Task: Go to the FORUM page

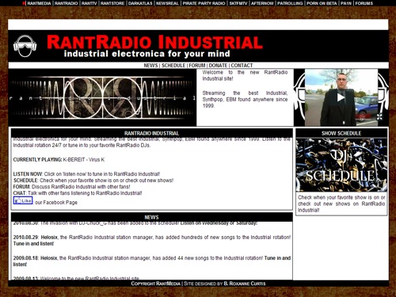Action: tap(197, 65)
